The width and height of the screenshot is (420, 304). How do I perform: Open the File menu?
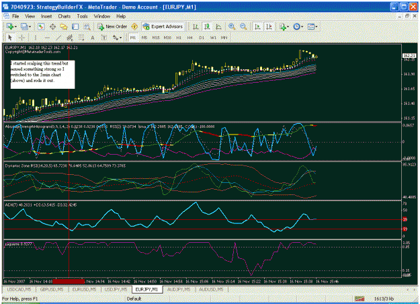15,16
